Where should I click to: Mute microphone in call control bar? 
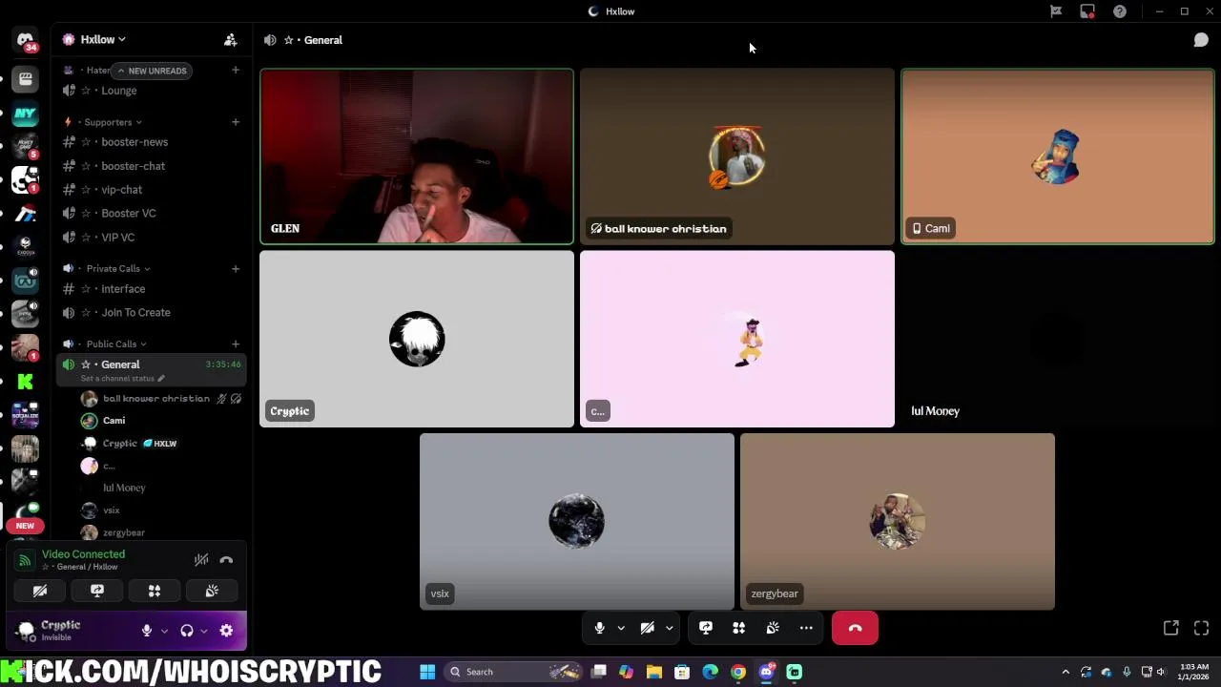pyautogui.click(x=599, y=628)
